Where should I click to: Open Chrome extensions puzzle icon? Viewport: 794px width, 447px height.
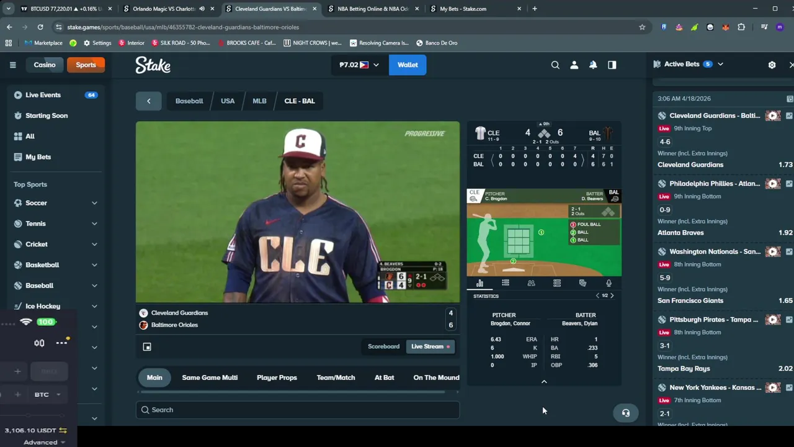tap(741, 27)
